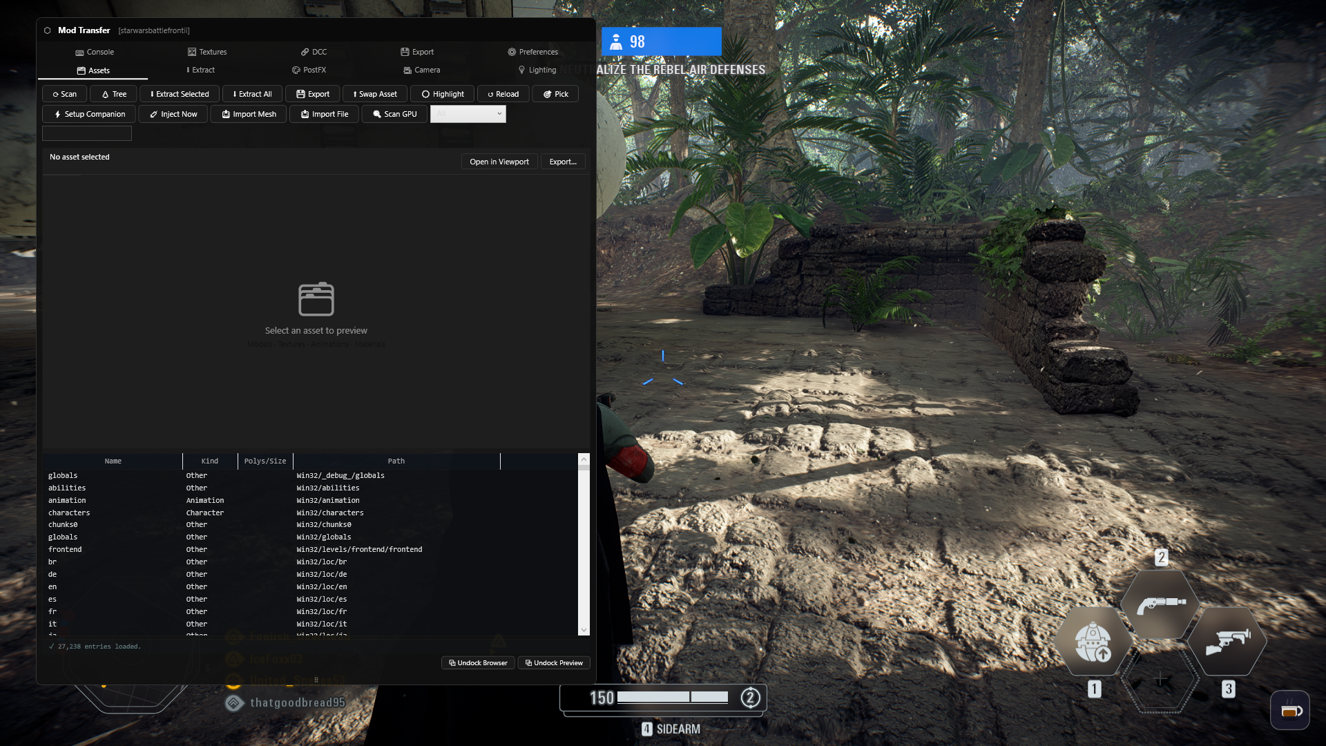Trigger Inject Now

point(173,114)
